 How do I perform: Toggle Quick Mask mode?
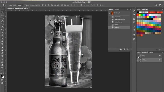click(x=2, y=80)
